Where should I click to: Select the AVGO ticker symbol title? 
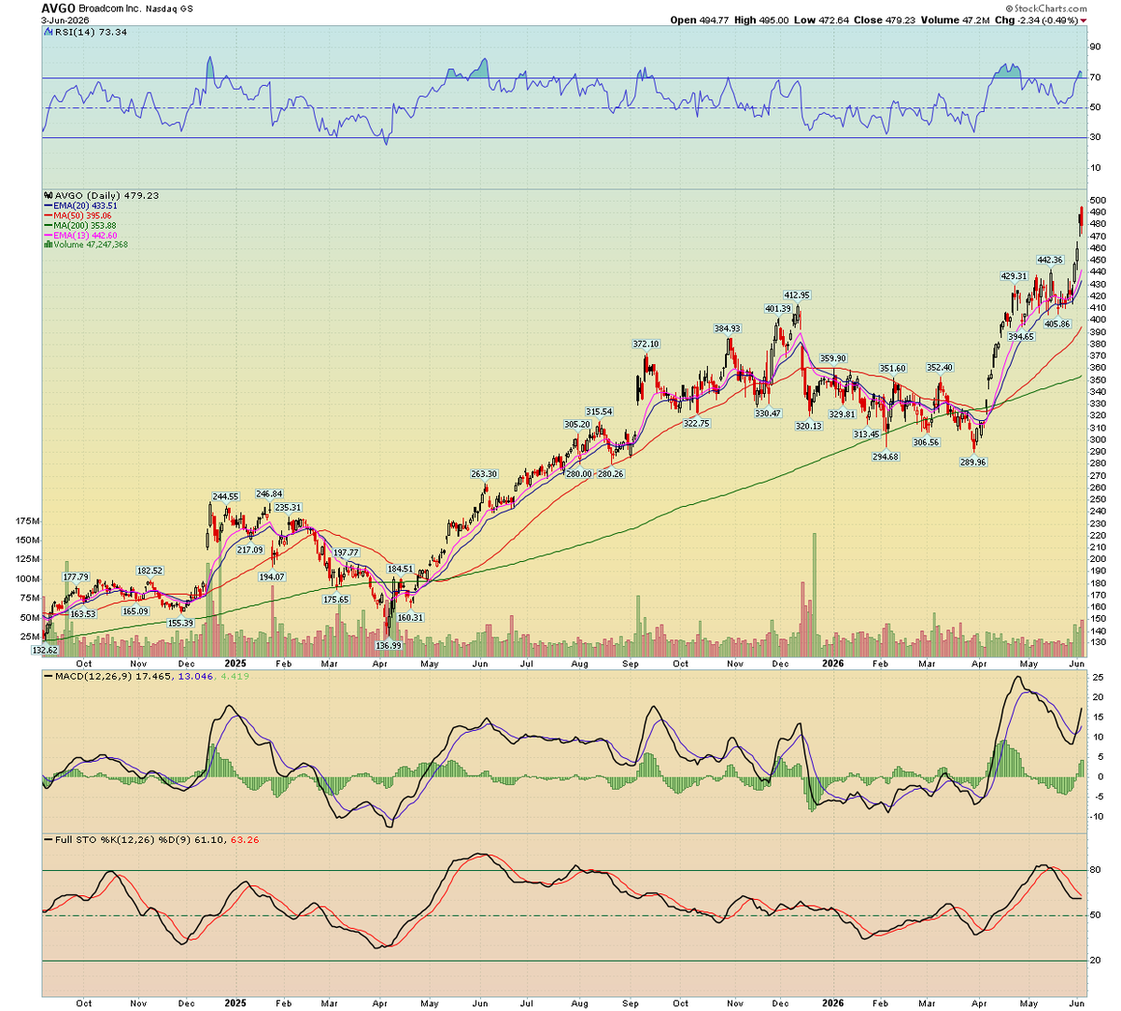[58, 7]
